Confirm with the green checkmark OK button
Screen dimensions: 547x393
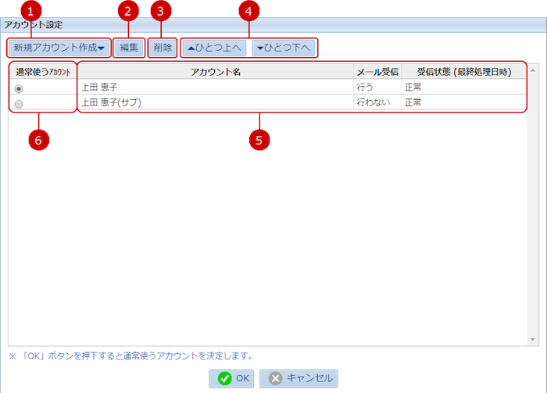[x=232, y=378]
